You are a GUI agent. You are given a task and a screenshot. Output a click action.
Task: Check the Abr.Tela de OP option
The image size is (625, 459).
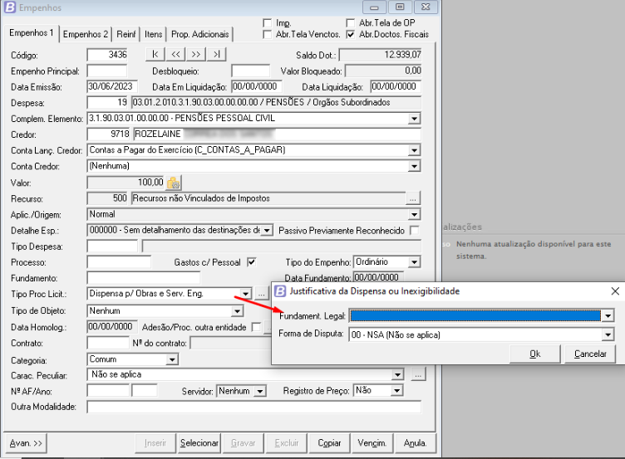351,23
